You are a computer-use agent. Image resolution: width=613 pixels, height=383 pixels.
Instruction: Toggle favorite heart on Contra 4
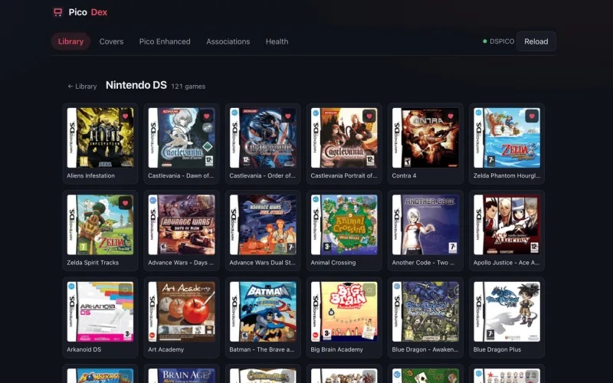[451, 116]
